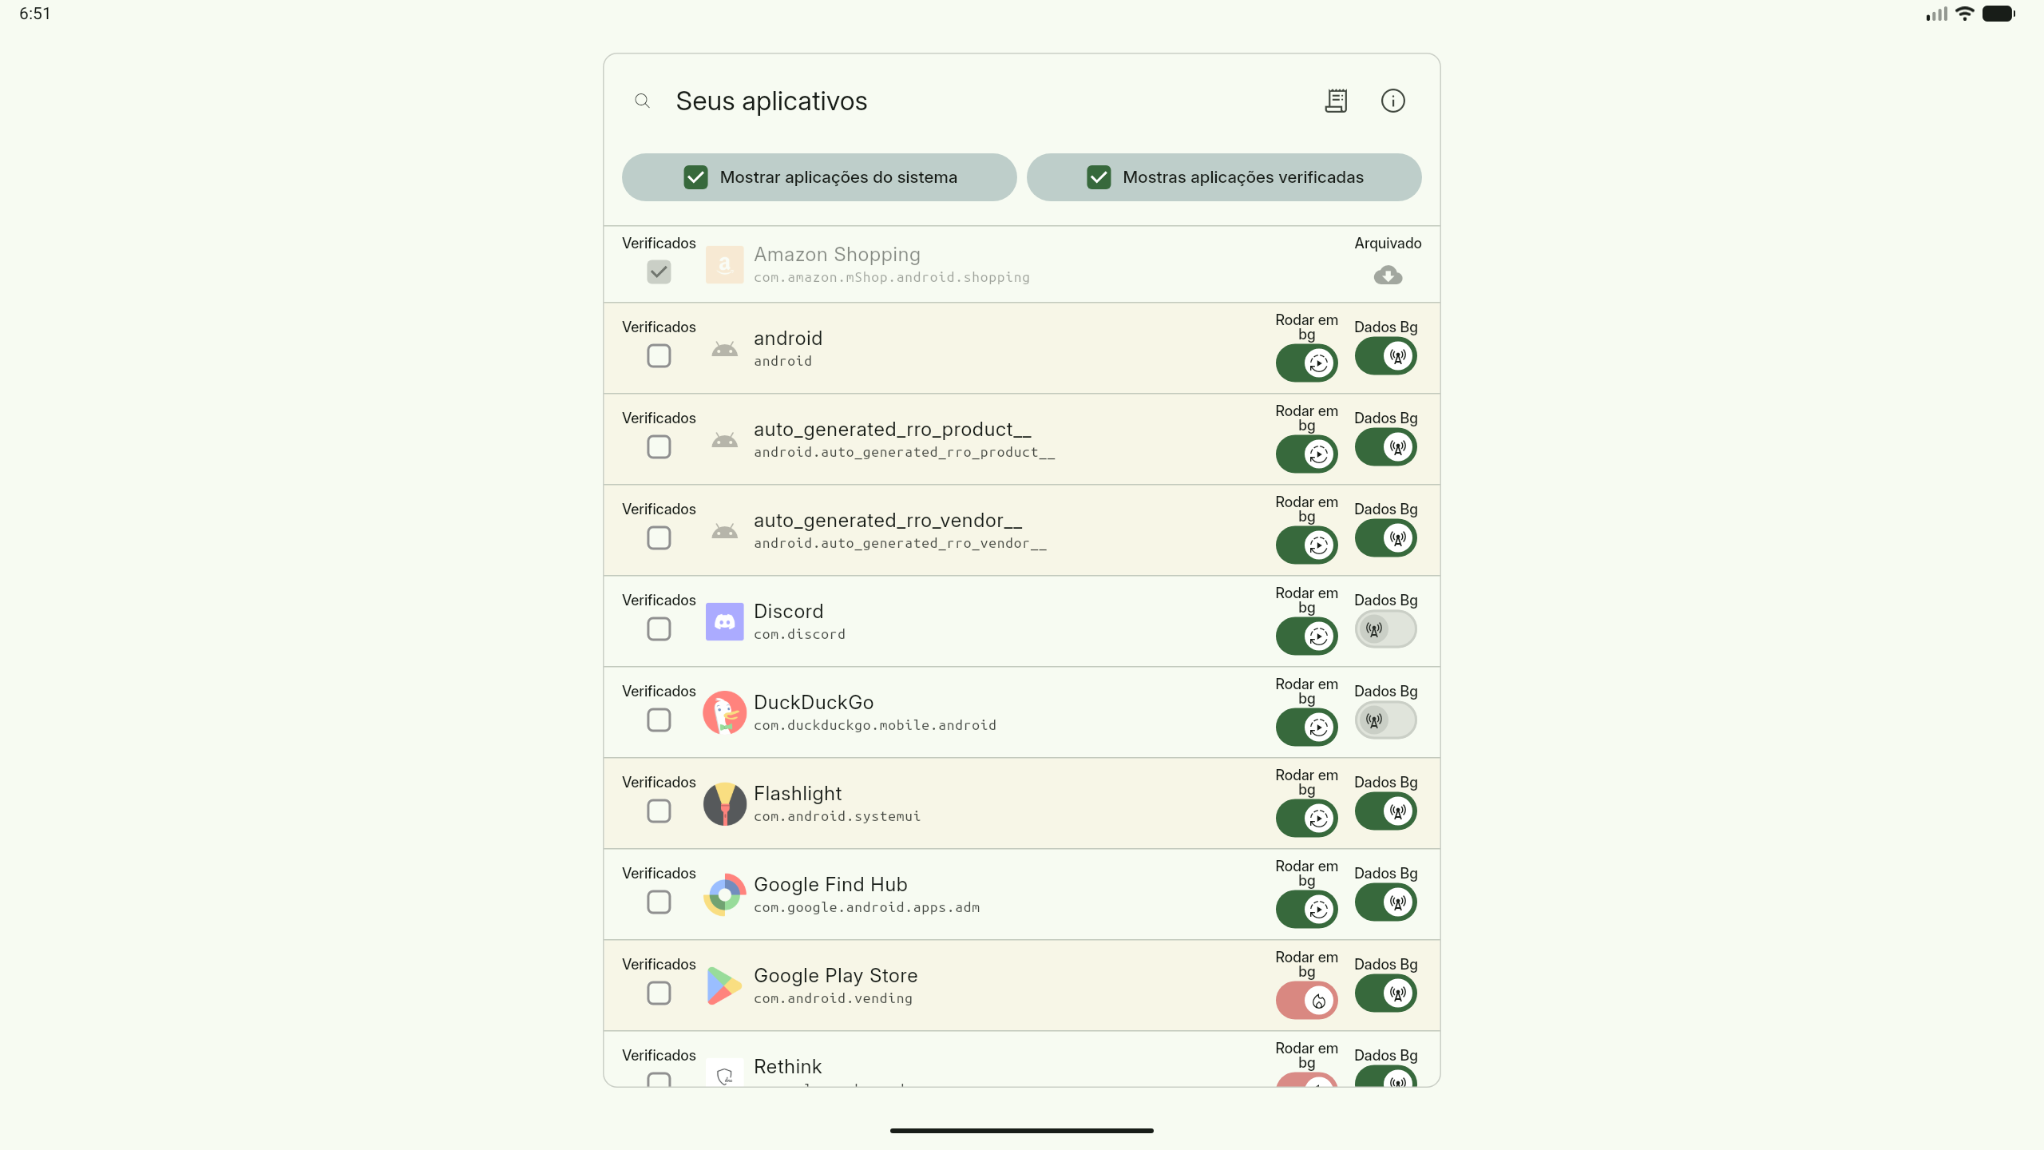
Task: Check Verificados box for android package
Action: pos(659,356)
